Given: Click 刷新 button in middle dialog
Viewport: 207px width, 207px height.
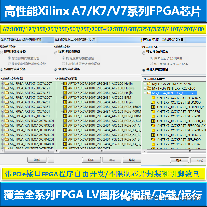Looking at the screenshot, I should click(x=91, y=160).
